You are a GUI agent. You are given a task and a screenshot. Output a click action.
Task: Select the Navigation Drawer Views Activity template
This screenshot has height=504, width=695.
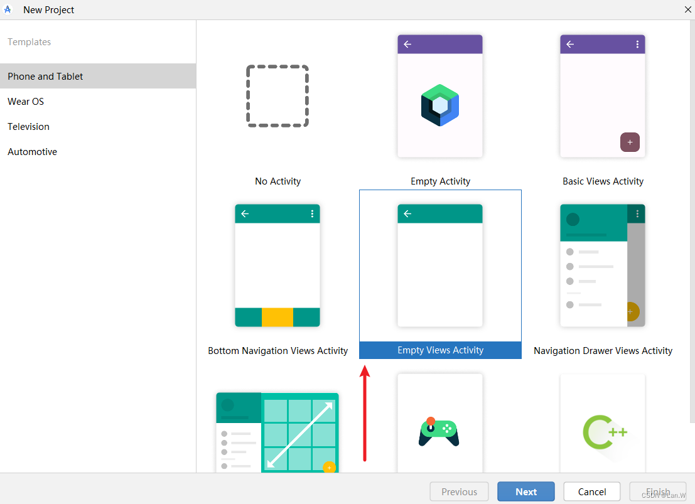tap(602, 265)
